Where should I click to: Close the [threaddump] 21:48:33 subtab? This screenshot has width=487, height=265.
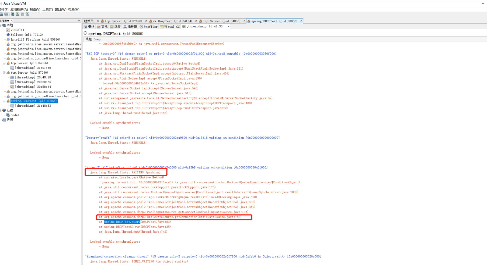229,27
